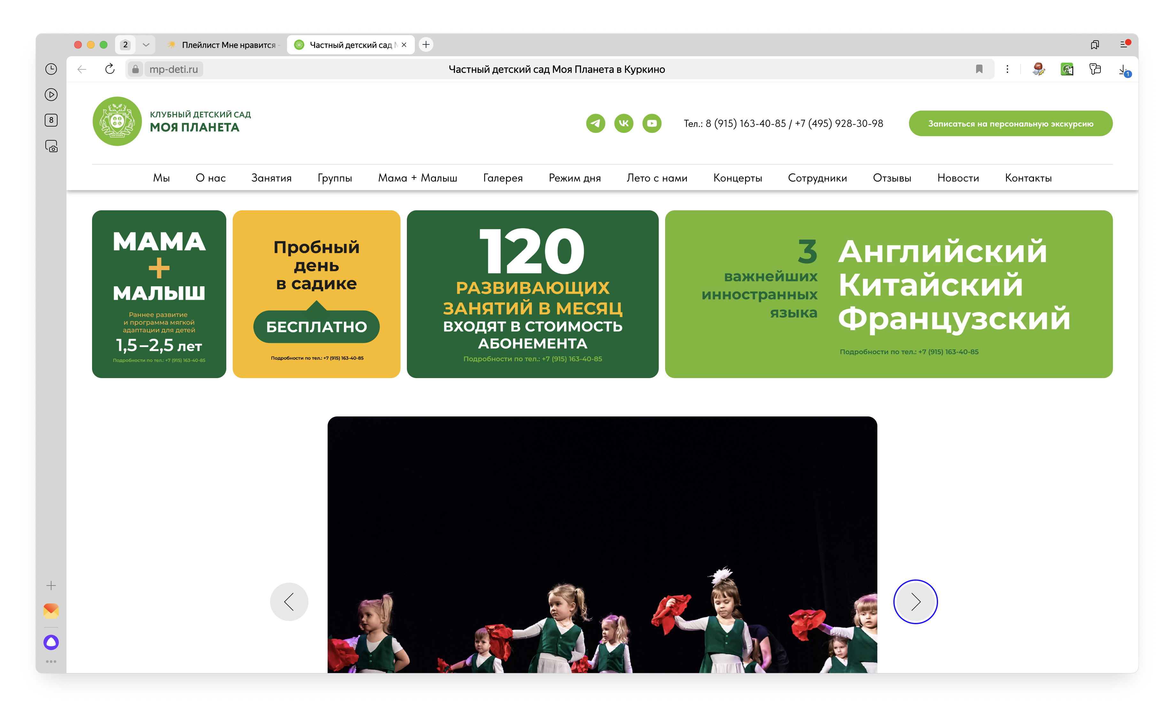Open the browser main menu icon
The image size is (1173, 714).
click(1125, 44)
